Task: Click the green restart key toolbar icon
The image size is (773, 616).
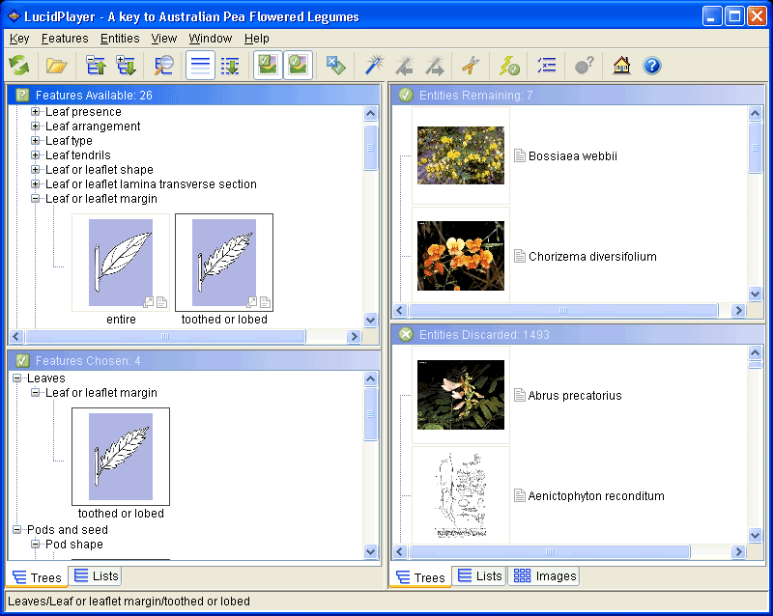Action: [x=19, y=66]
